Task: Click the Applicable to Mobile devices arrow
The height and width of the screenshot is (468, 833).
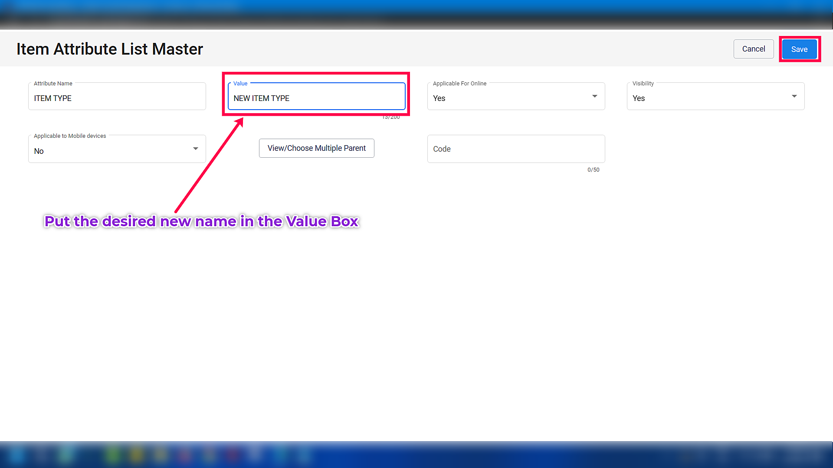Action: click(x=195, y=149)
